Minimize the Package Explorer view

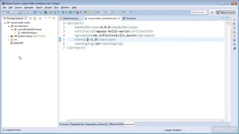[49, 18]
